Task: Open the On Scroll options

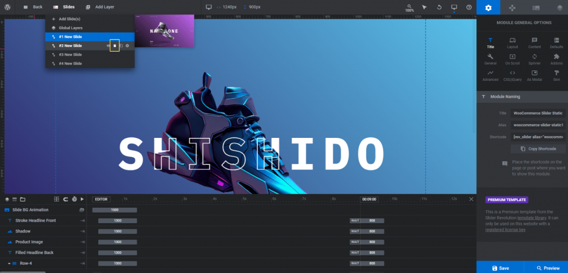Action: 513,59
